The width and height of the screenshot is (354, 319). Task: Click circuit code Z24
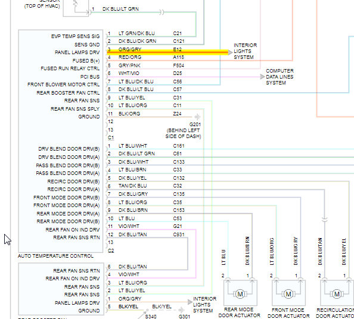pos(177,114)
